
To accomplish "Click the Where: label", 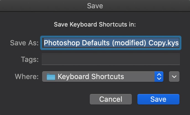I will tap(27, 77).
